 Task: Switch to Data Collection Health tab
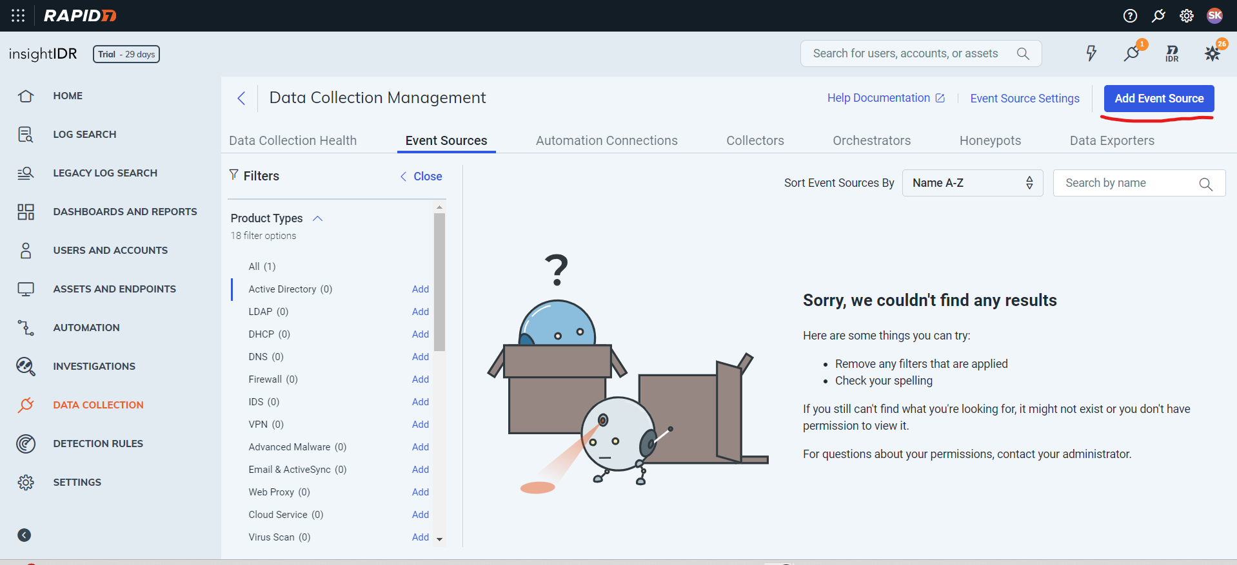click(293, 140)
